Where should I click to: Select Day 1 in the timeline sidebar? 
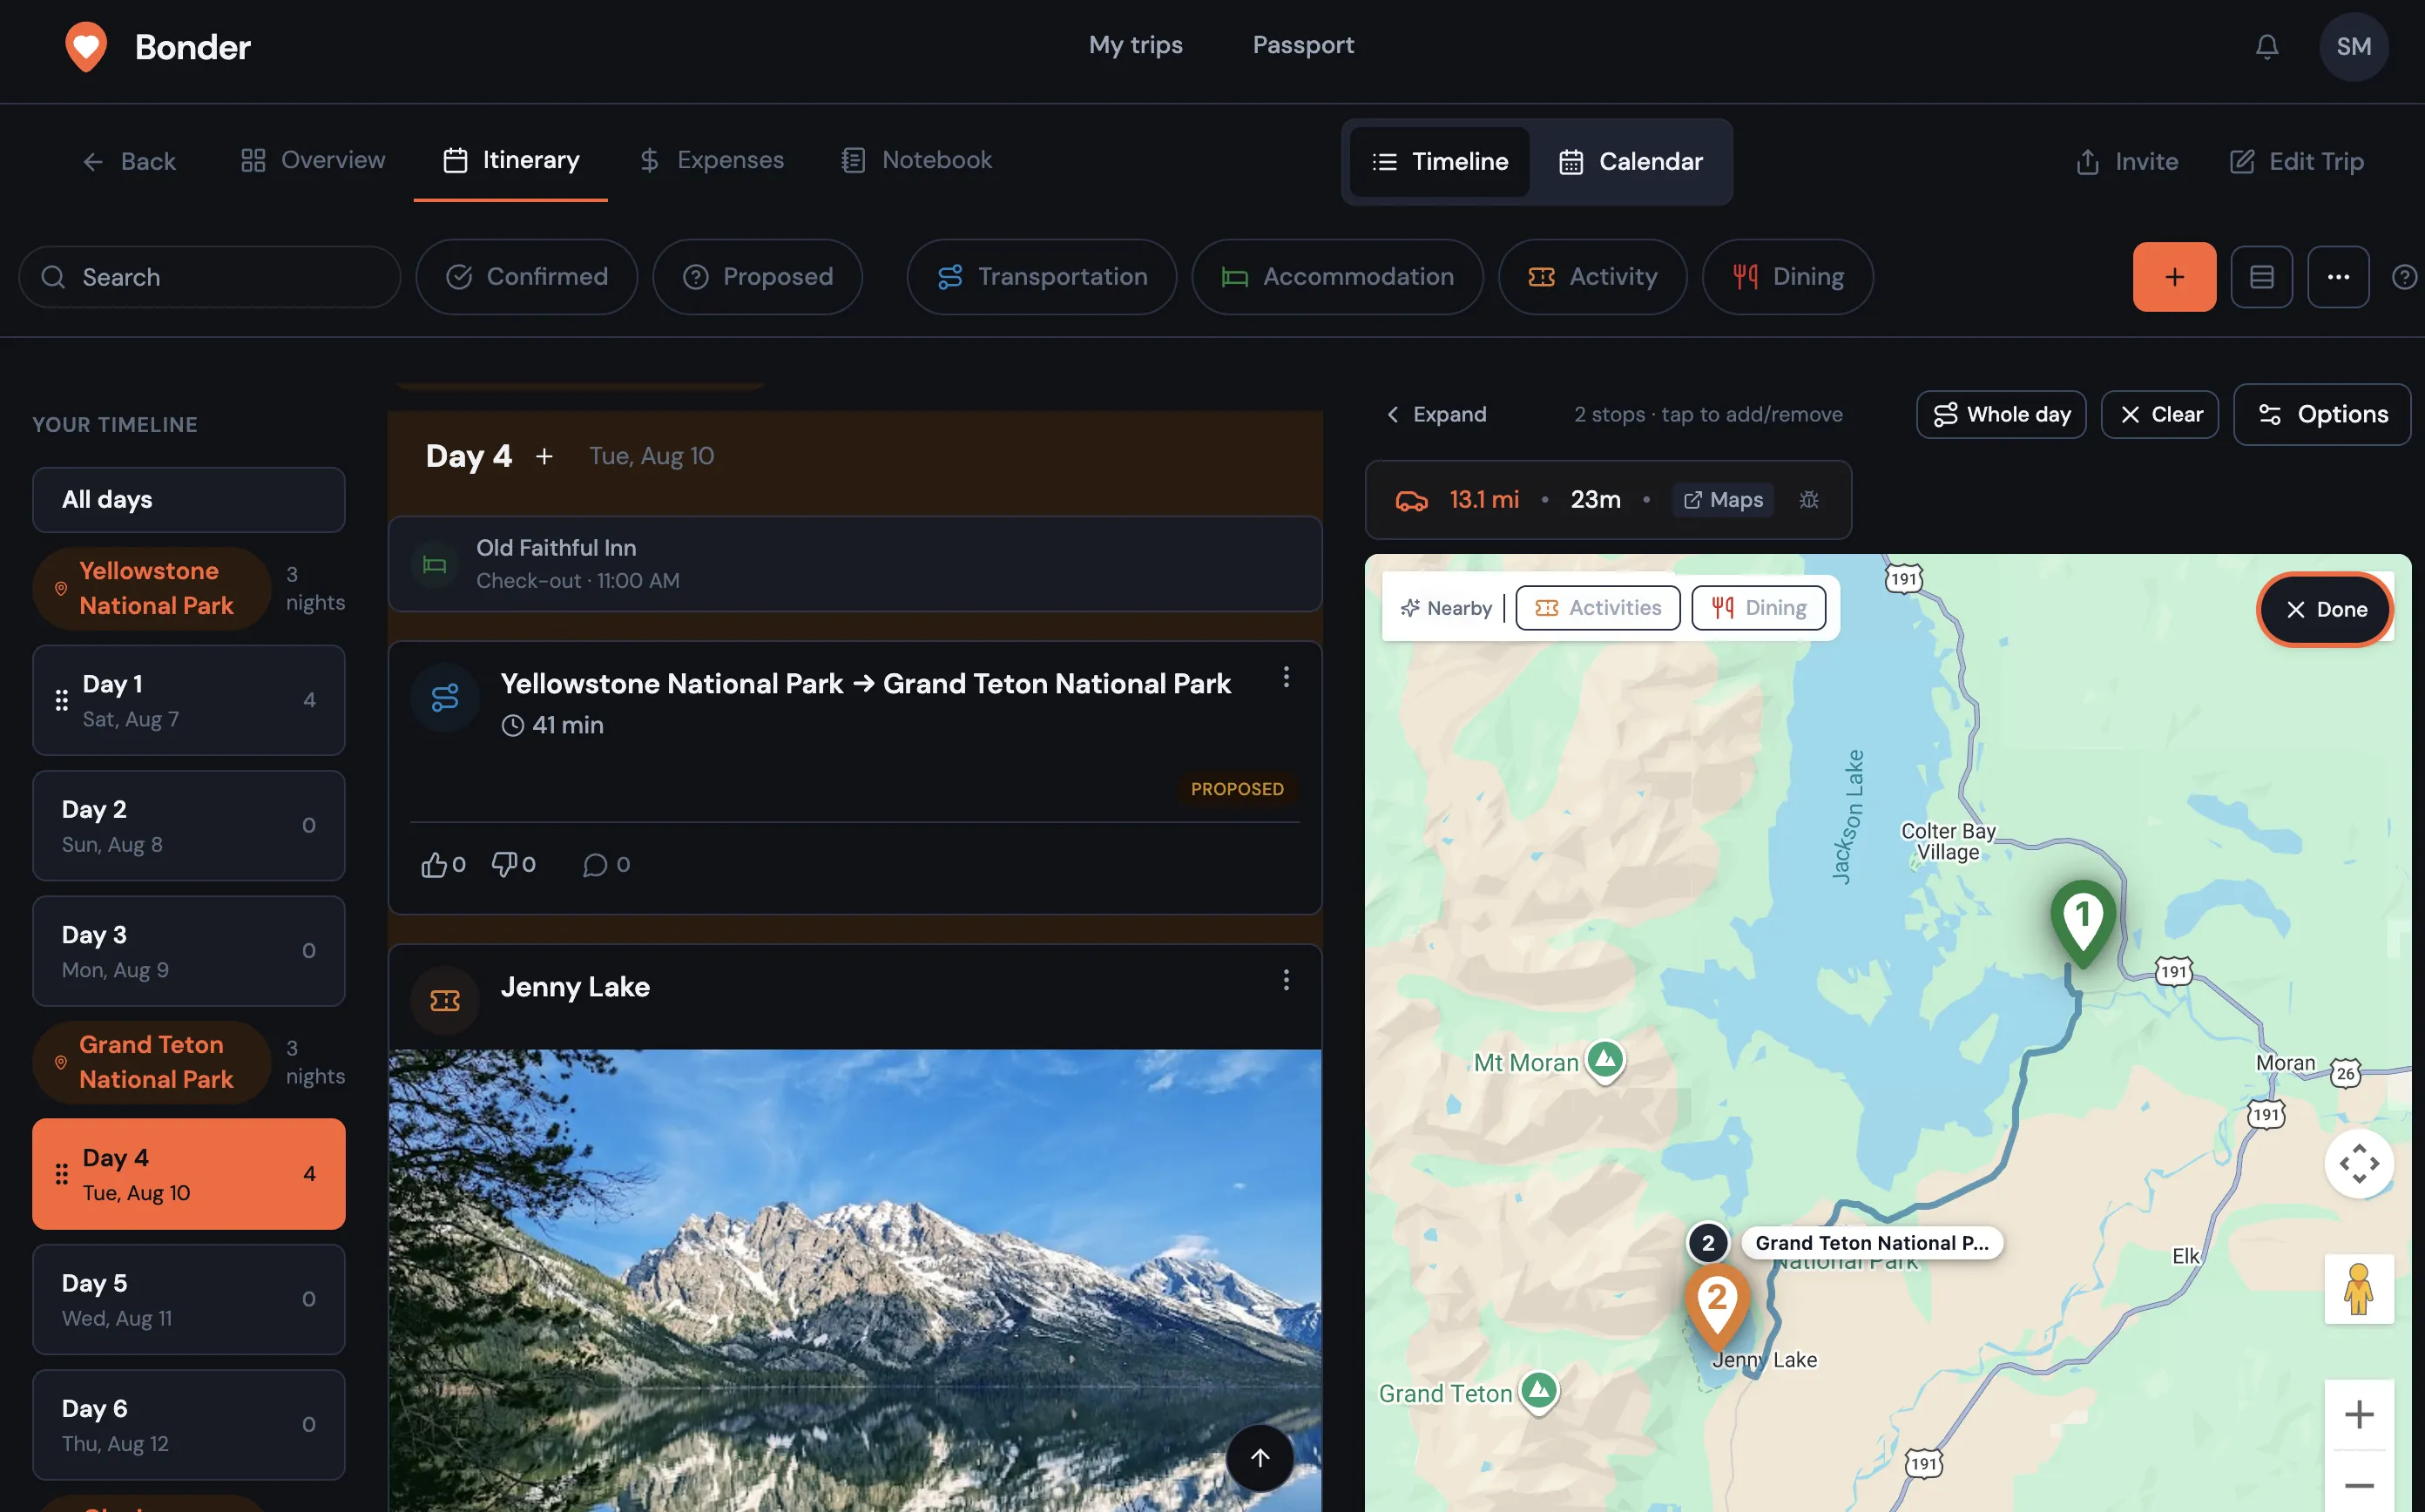pos(189,700)
